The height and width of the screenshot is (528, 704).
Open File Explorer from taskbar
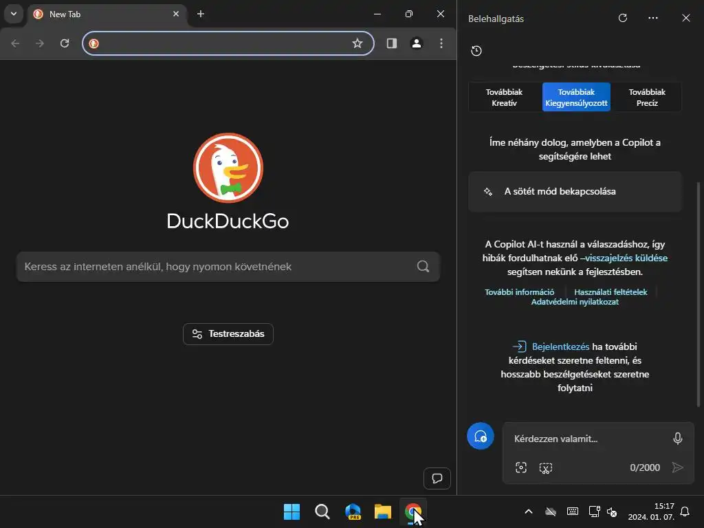pyautogui.click(x=383, y=511)
